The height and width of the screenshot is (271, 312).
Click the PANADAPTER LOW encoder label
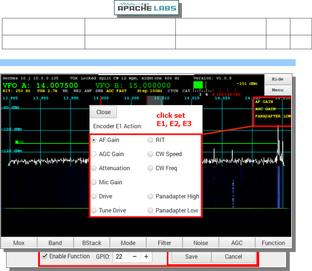[x=273, y=116]
